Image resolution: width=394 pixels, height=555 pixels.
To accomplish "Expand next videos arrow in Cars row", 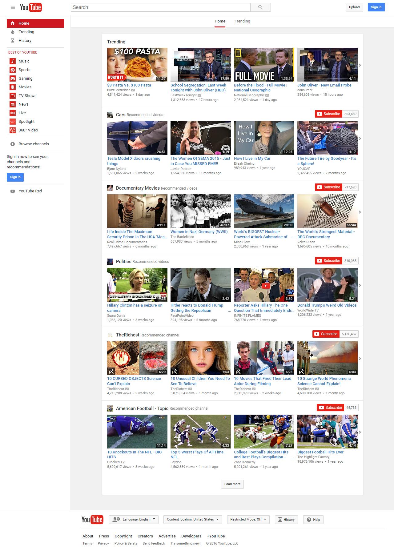I will tap(360, 139).
